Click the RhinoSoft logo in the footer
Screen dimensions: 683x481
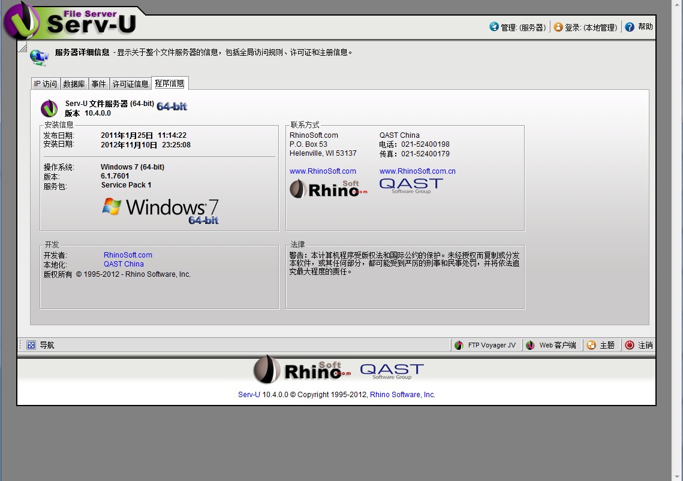(x=302, y=370)
